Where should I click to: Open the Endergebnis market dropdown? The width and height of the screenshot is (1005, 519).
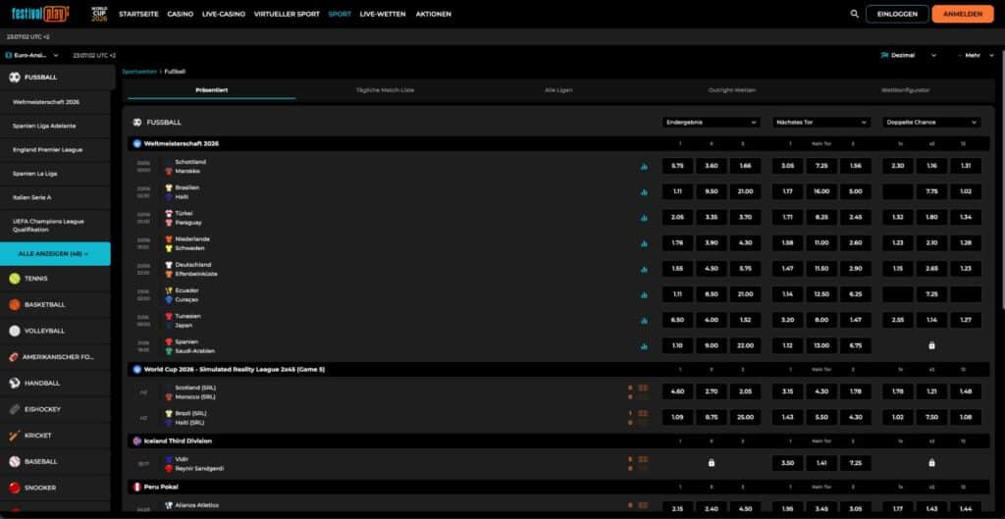(712, 122)
